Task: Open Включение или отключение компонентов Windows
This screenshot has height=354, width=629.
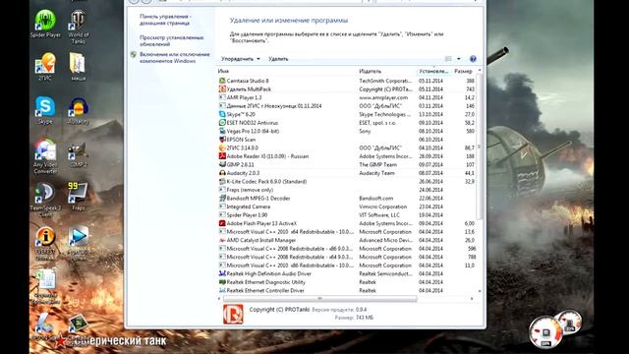Action: coord(175,58)
